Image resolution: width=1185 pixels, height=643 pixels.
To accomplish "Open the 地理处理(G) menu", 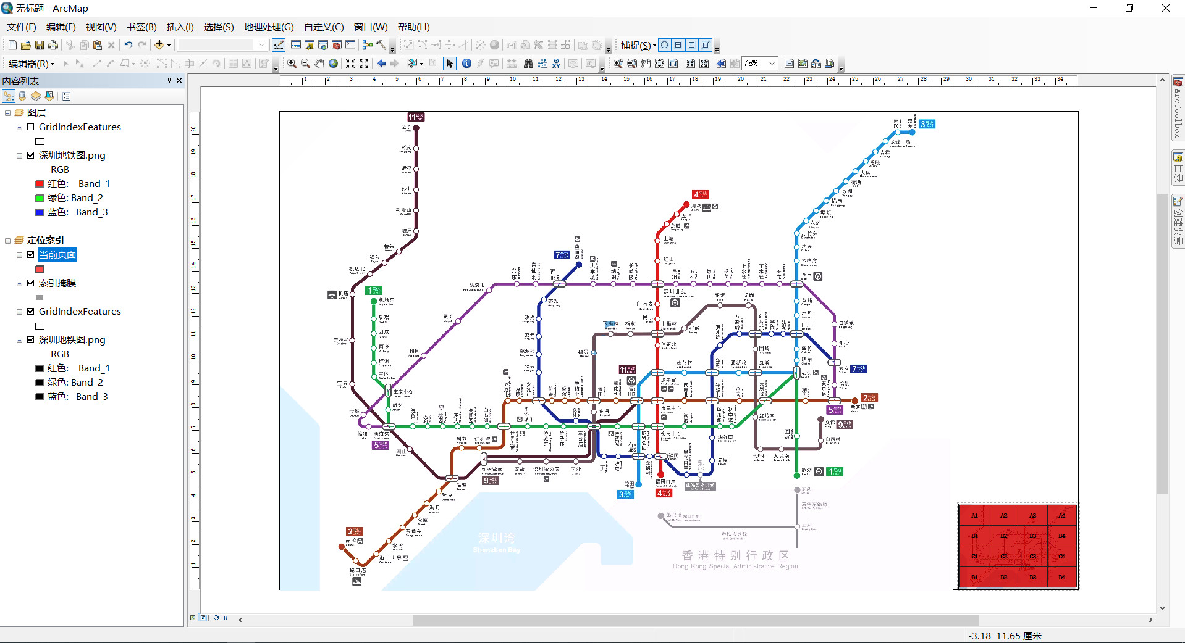I will pyautogui.click(x=269, y=27).
